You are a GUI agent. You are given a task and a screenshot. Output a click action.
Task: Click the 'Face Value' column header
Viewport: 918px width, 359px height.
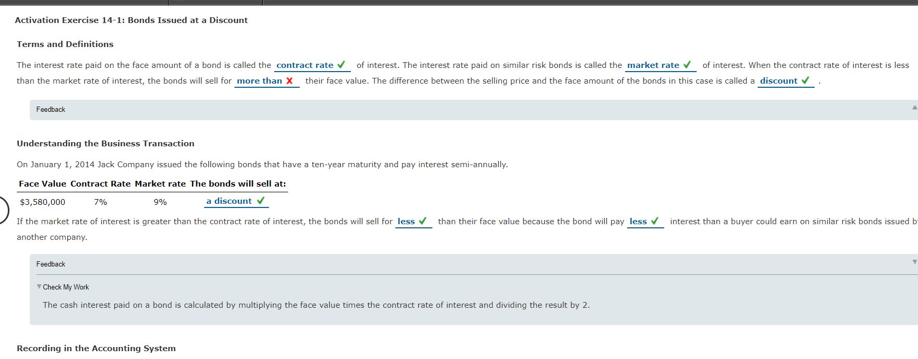[42, 184]
